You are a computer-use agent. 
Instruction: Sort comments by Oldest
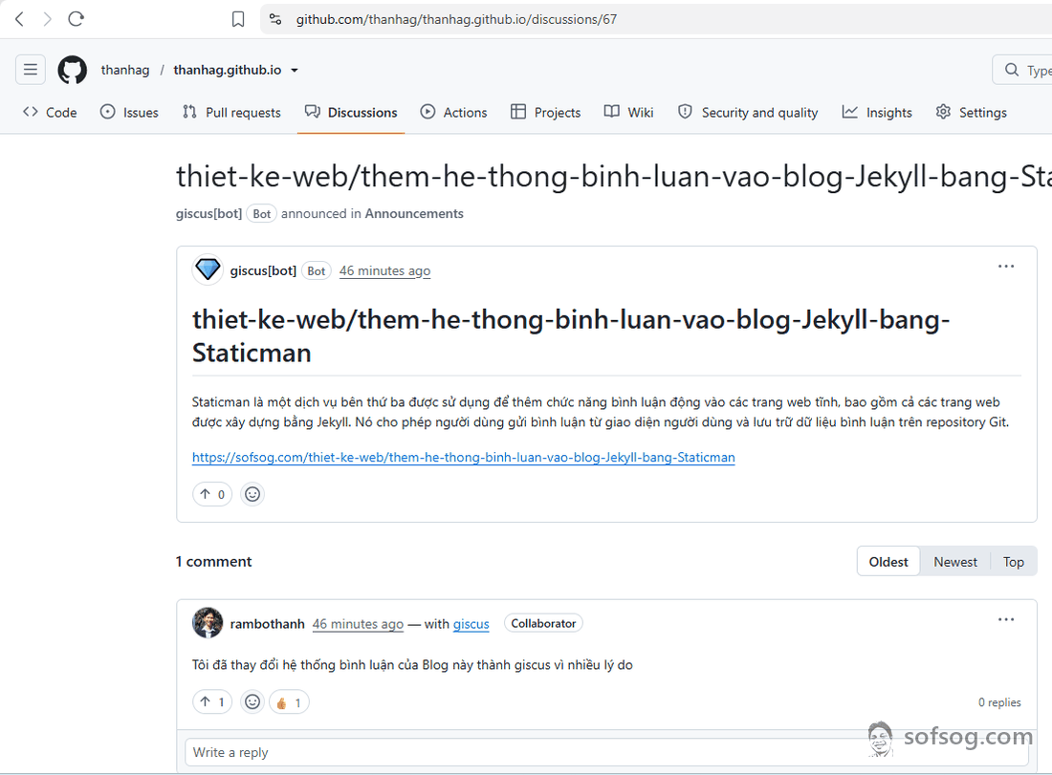pyautogui.click(x=888, y=562)
